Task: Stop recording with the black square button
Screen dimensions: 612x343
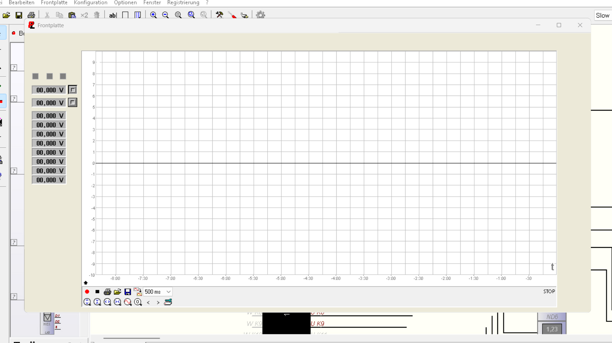Action: pyautogui.click(x=97, y=292)
